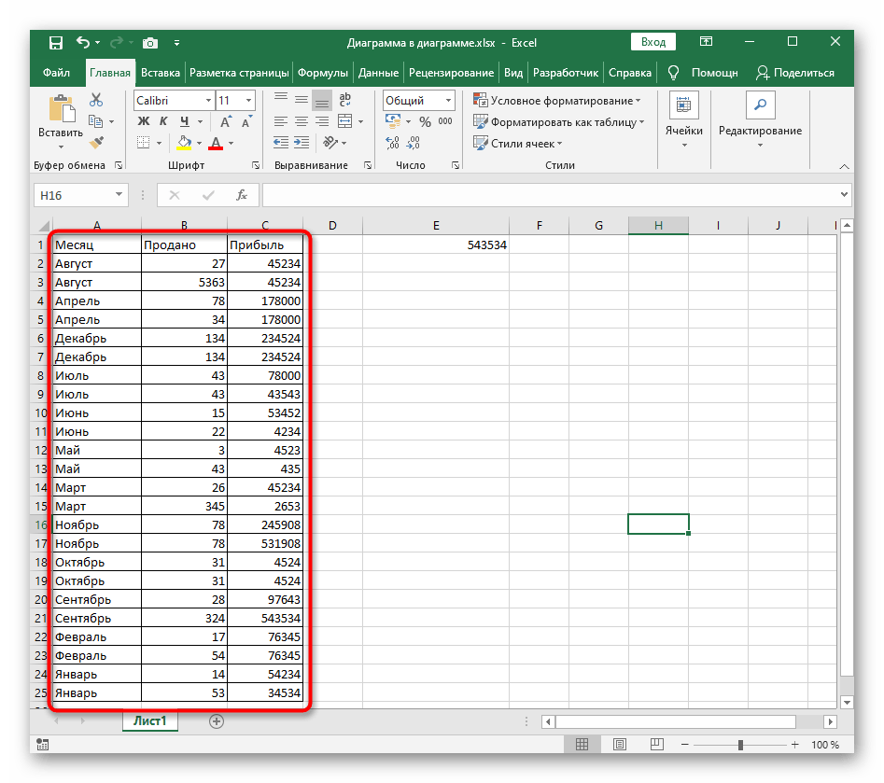Click text orientation icon
This screenshot has width=884, height=783.
(x=330, y=143)
